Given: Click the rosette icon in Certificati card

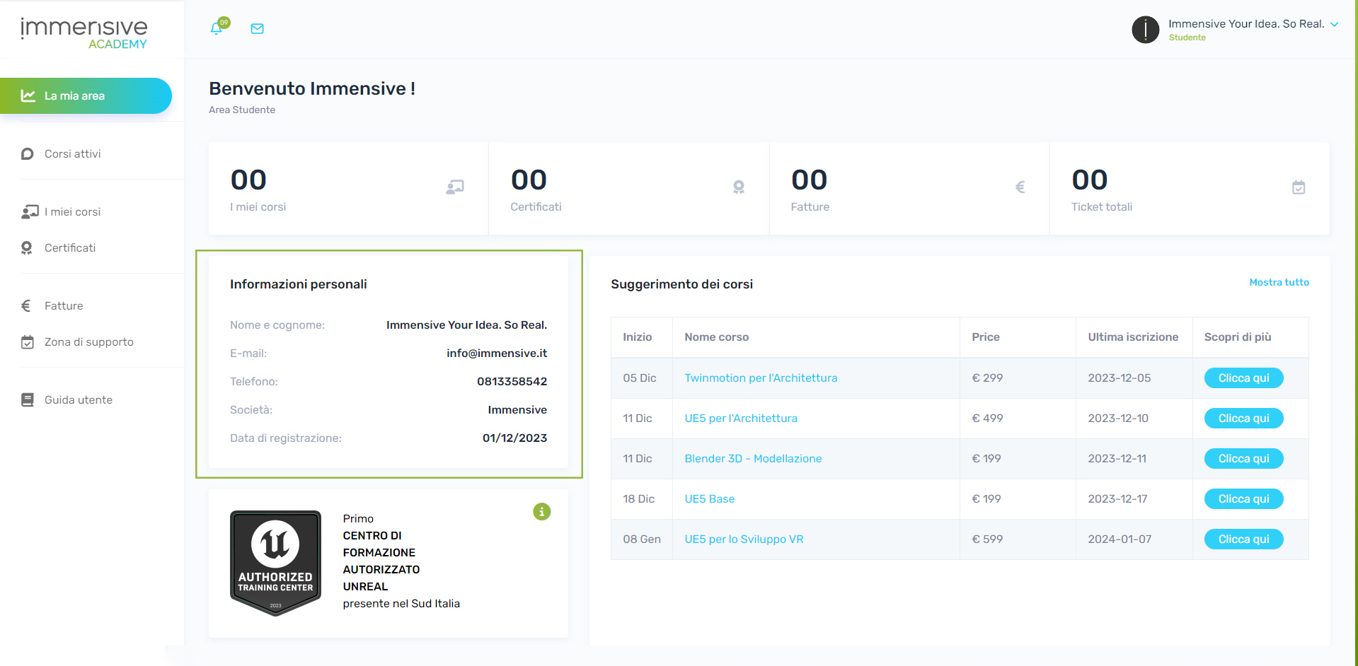Looking at the screenshot, I should pos(739,187).
